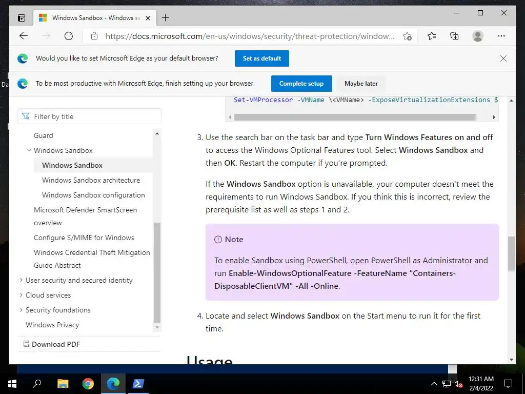Launch Google Chrome from taskbar
The height and width of the screenshot is (394, 525).
click(x=88, y=384)
